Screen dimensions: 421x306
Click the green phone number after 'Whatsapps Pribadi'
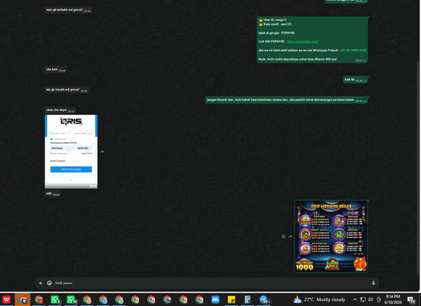tap(353, 50)
